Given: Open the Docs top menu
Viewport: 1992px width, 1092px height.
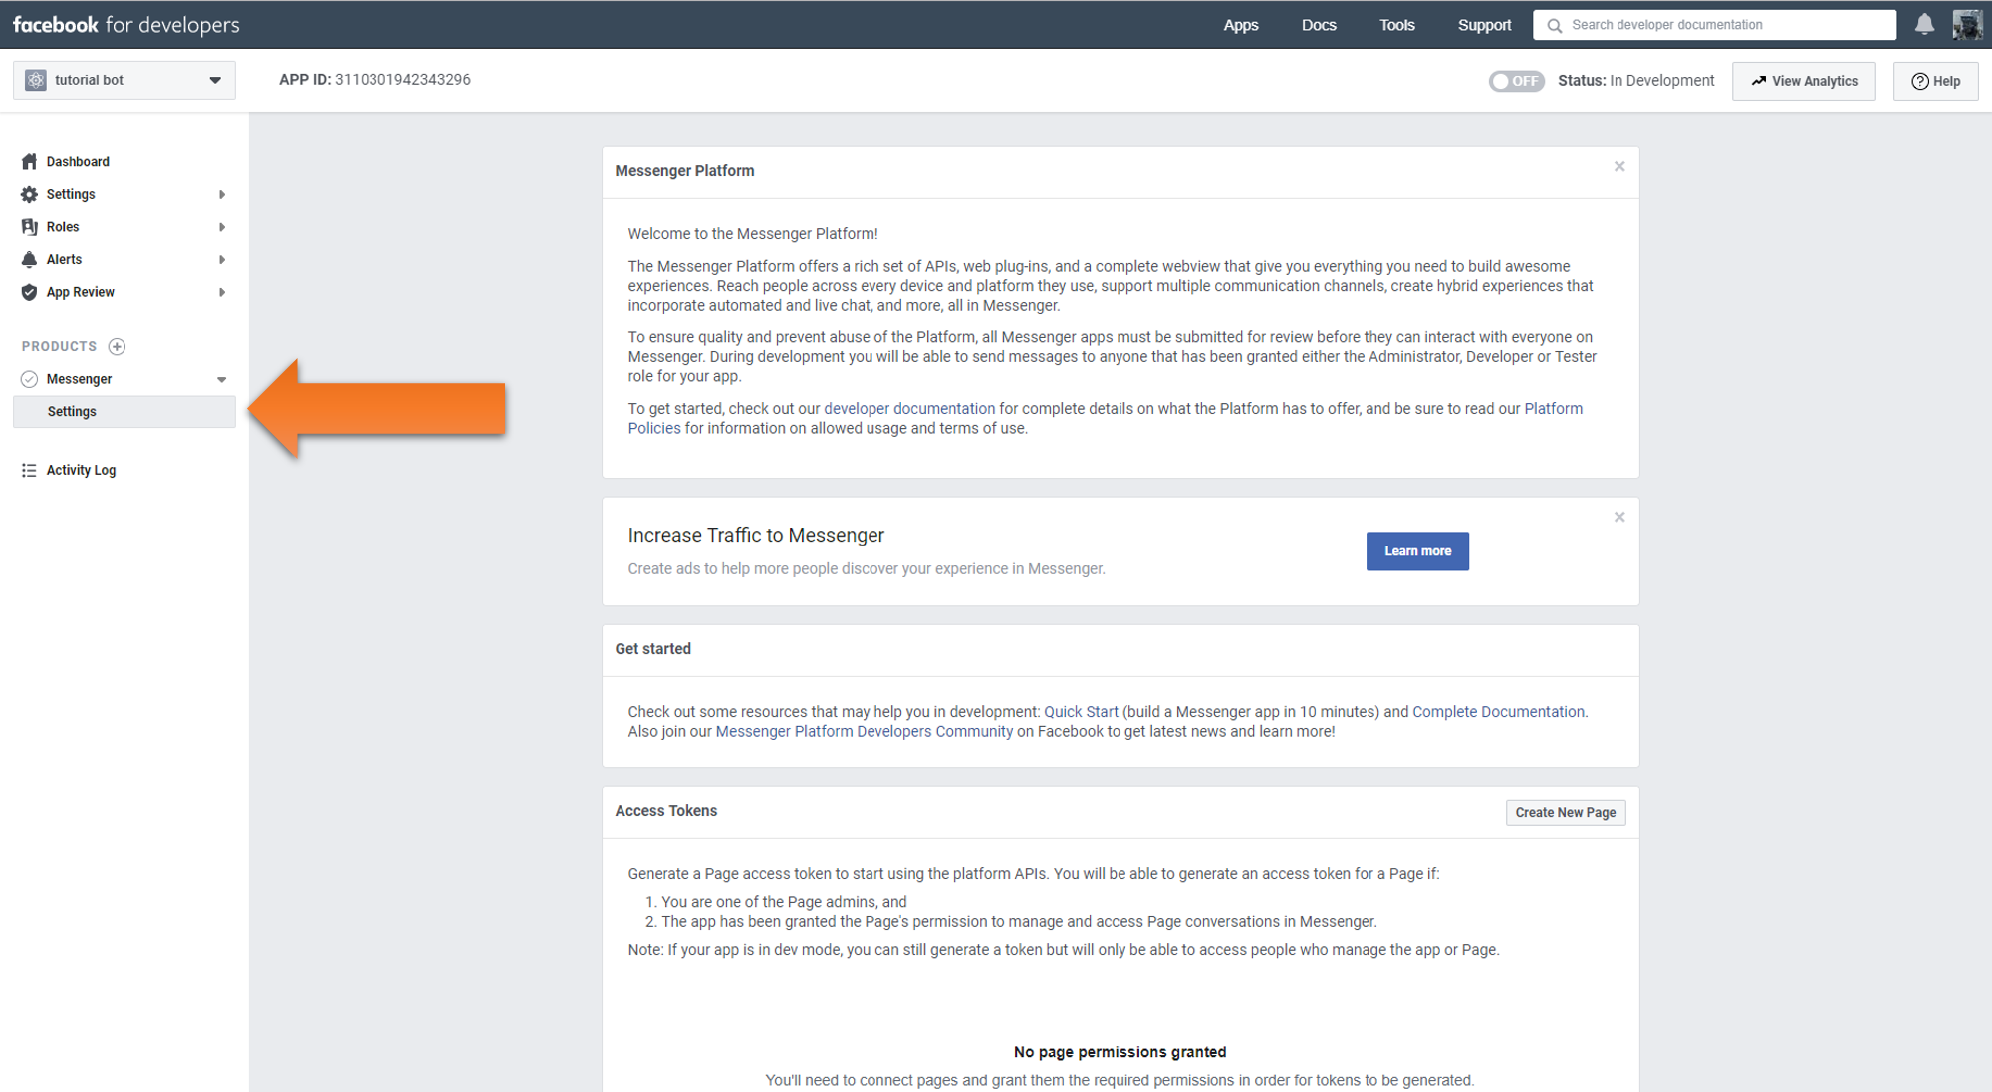Looking at the screenshot, I should 1318,25.
